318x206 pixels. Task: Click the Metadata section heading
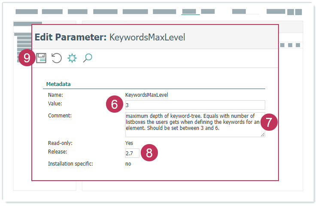coord(58,84)
